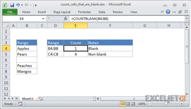This screenshot has height=109, width=191.
Task: Click the Notes header cell
Action: pyautogui.click(x=110, y=43)
